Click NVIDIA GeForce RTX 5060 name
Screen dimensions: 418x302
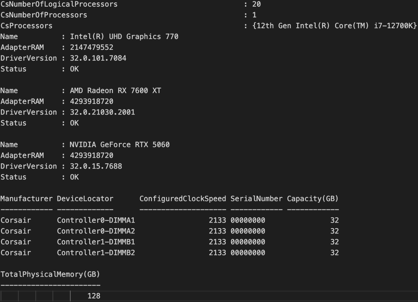tap(120, 145)
